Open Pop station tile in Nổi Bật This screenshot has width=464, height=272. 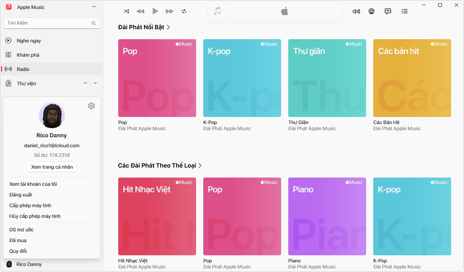click(157, 78)
